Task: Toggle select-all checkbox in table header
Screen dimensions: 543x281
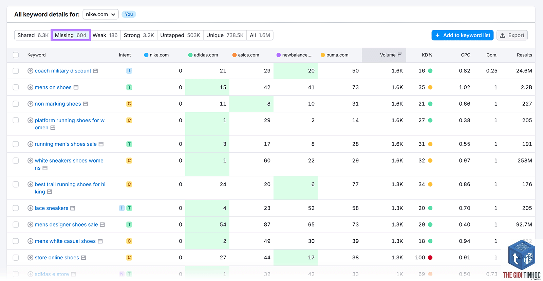Action: tap(16, 55)
